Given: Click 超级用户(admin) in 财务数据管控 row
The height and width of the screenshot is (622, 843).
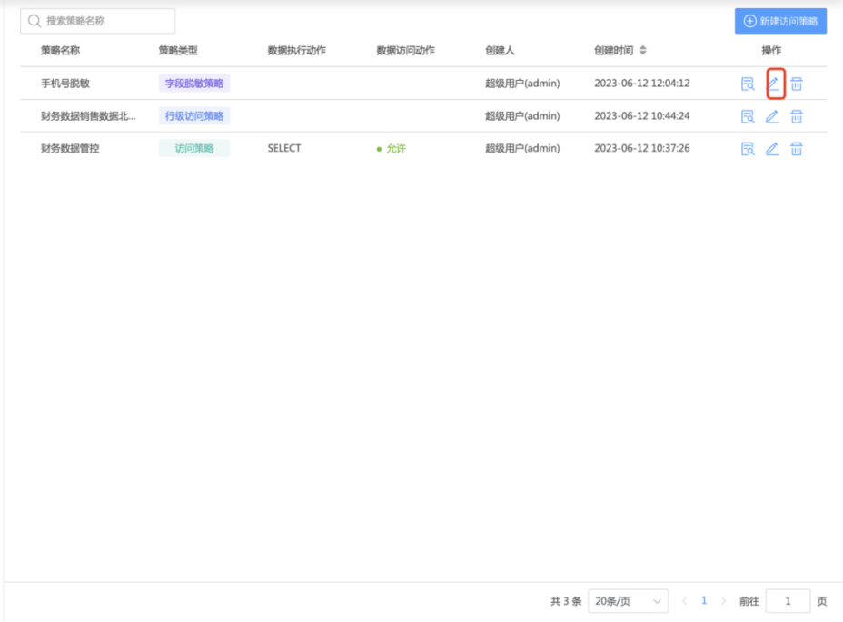Looking at the screenshot, I should pyautogui.click(x=522, y=148).
